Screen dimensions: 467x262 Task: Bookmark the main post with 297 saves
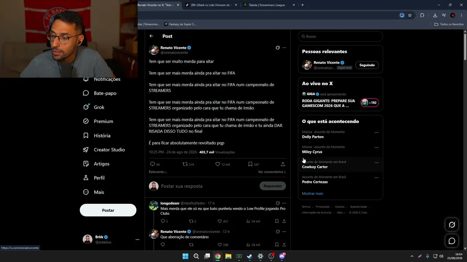point(250,164)
